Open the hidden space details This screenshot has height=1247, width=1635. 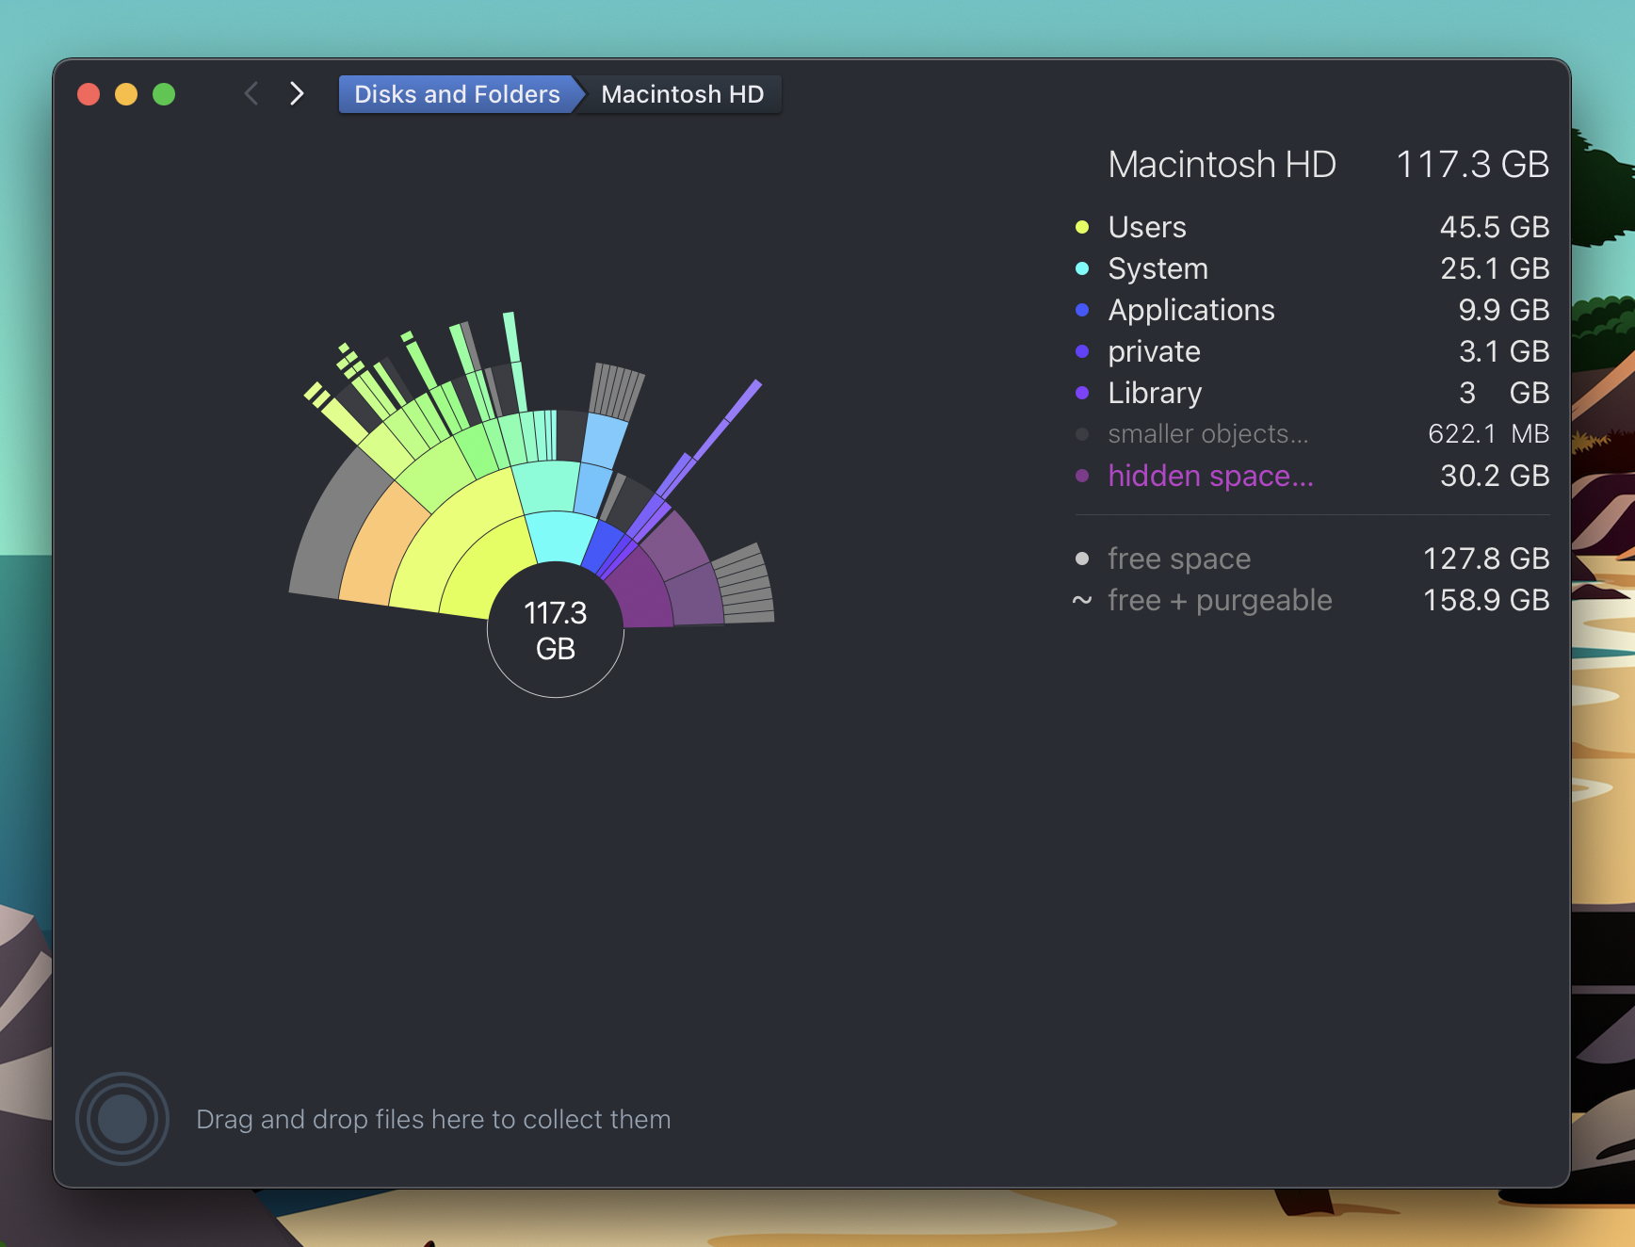pos(1210,476)
